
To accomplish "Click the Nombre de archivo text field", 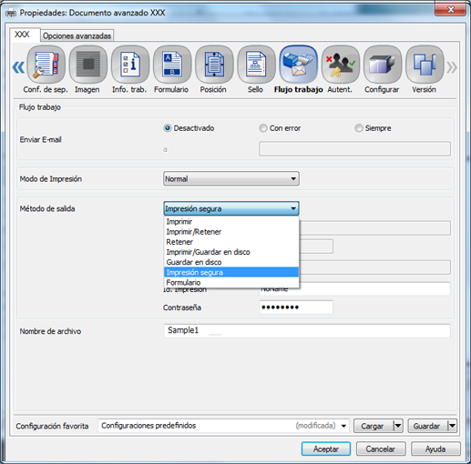I will (x=307, y=330).
